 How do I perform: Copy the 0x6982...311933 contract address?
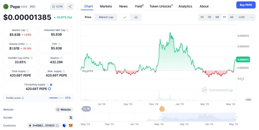pyautogui.click(x=57, y=125)
